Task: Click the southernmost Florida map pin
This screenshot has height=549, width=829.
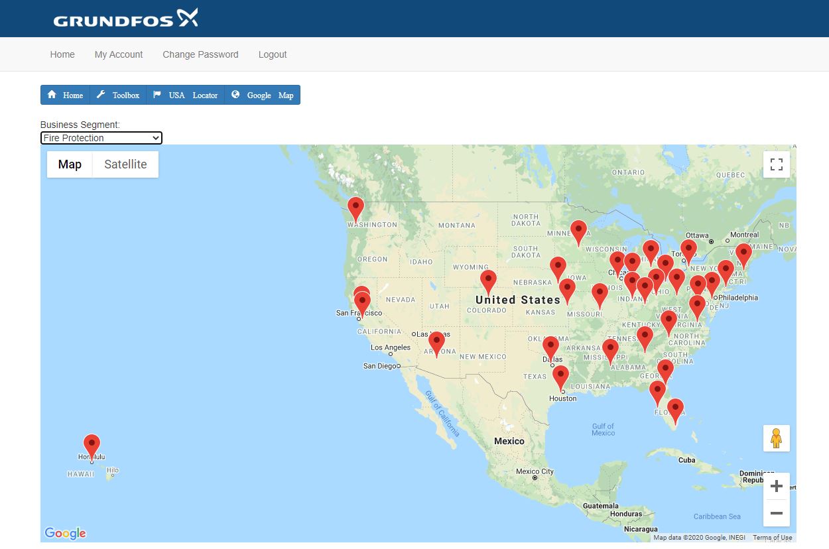Action: pos(675,411)
